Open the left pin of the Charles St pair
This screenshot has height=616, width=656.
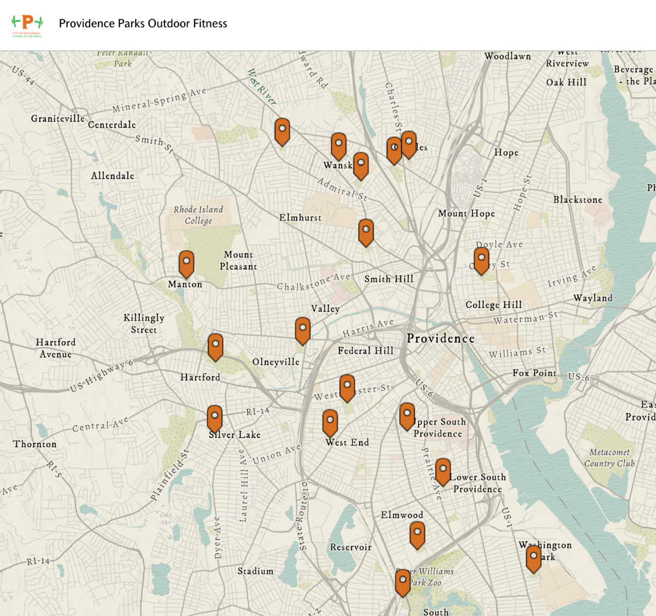(x=394, y=151)
